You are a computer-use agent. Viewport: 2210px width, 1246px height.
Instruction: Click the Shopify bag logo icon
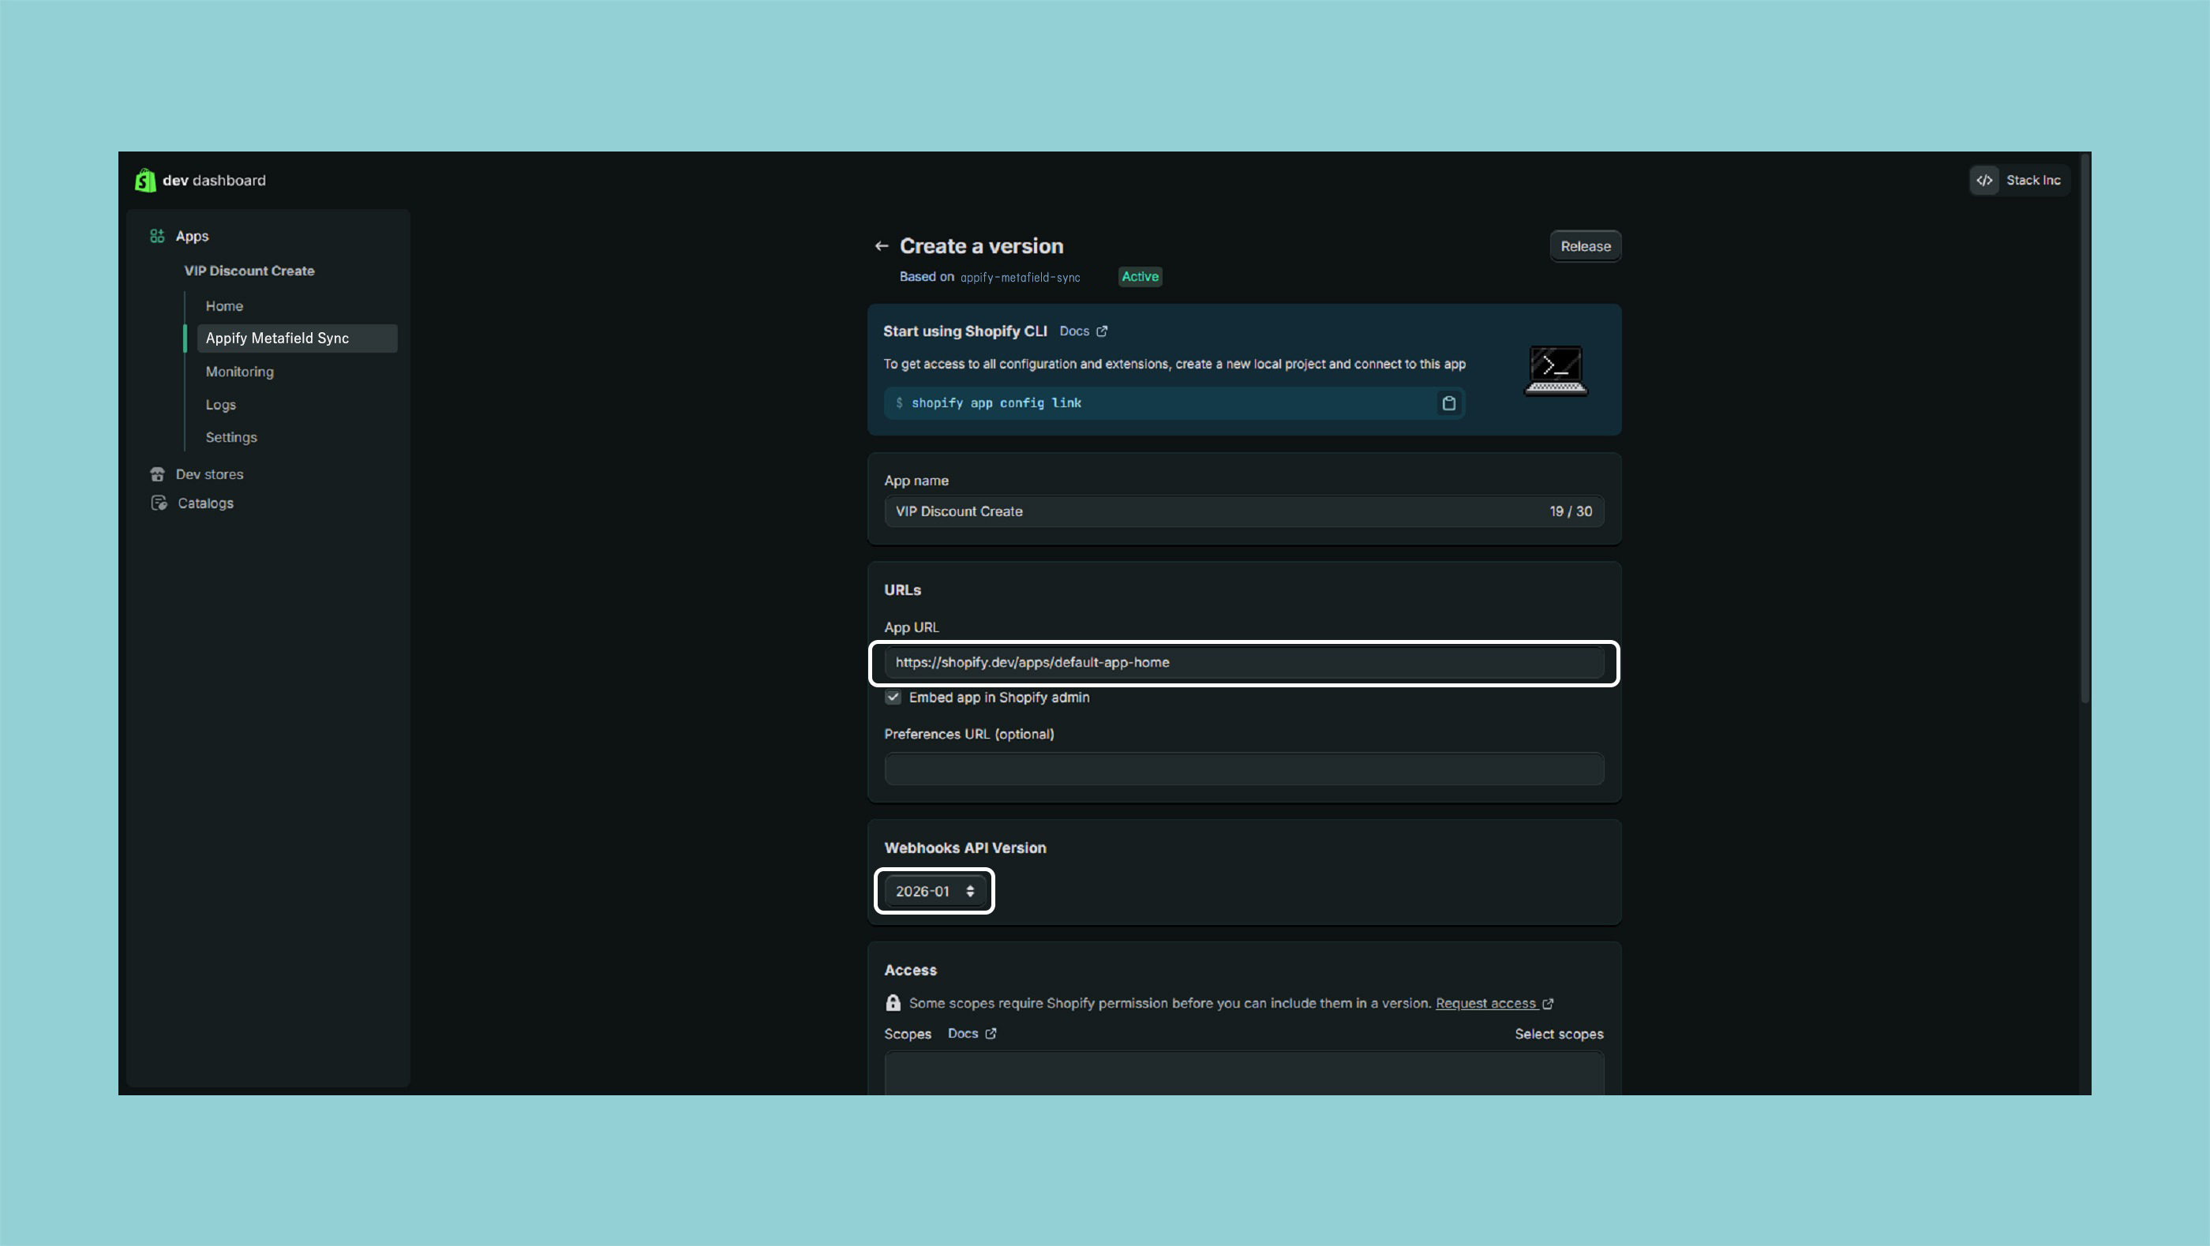pos(145,180)
